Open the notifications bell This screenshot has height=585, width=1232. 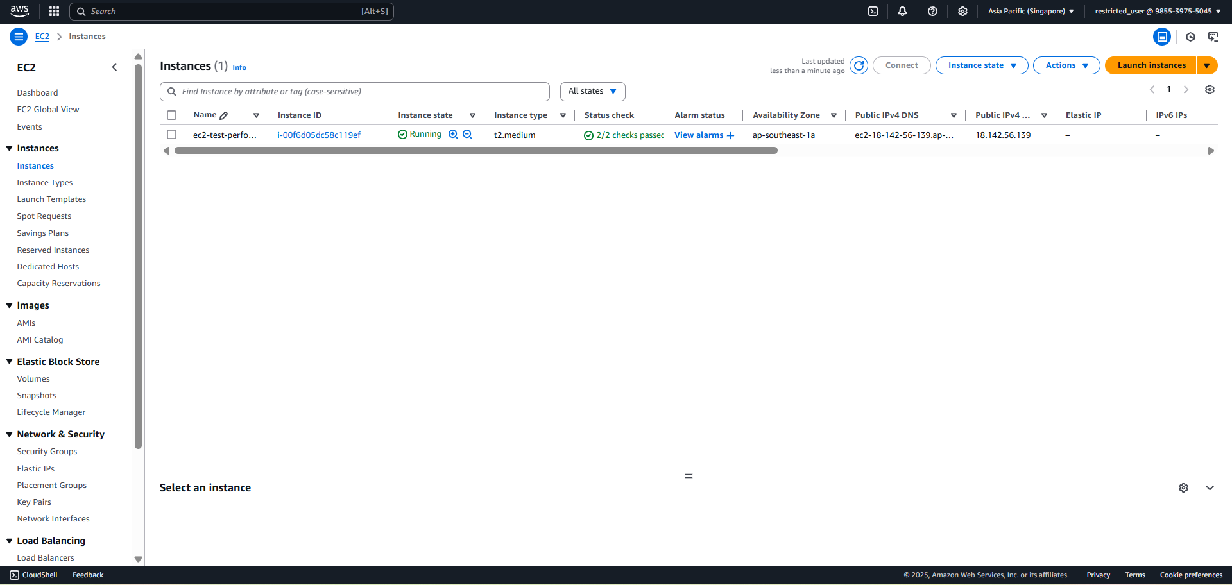[x=902, y=12]
